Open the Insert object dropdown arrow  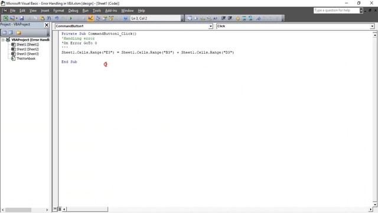point(17,18)
